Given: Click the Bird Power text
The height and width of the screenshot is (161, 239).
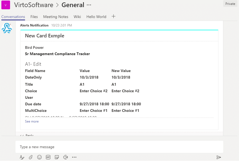Looking at the screenshot, I should 34,47.
